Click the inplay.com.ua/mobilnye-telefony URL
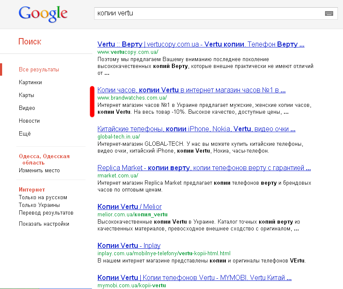Image resolution: width=343 pixels, height=289 pixels. pos(164,254)
